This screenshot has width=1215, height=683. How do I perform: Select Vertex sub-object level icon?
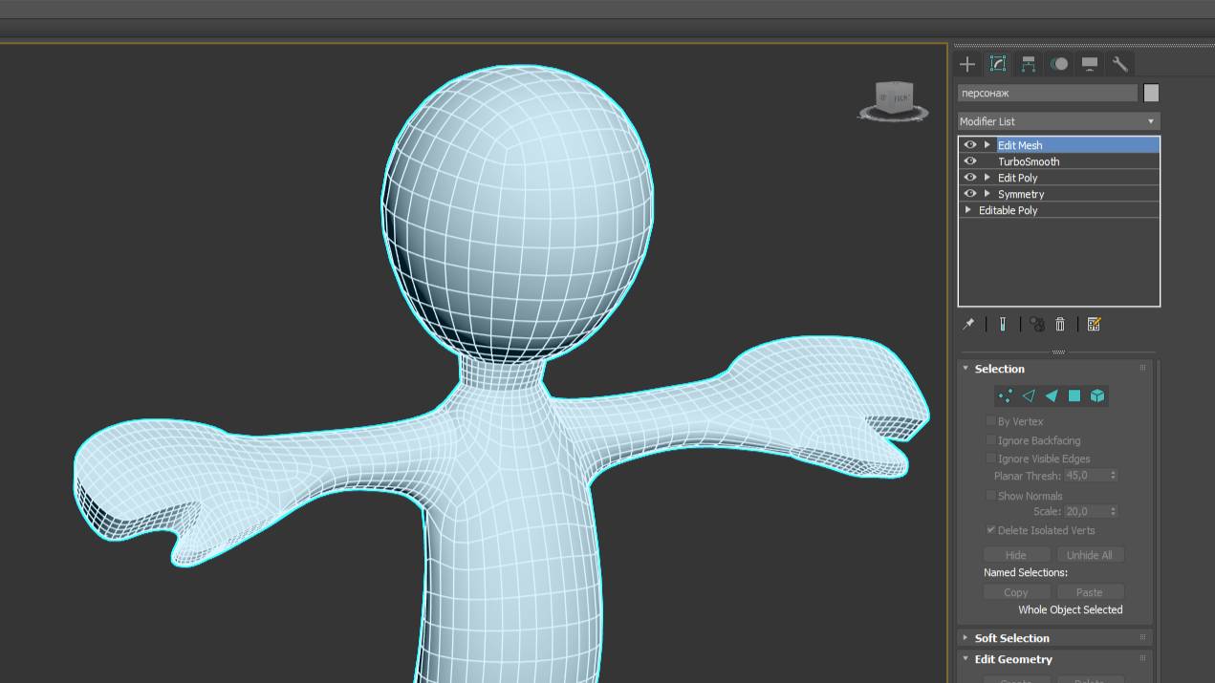pos(1006,395)
